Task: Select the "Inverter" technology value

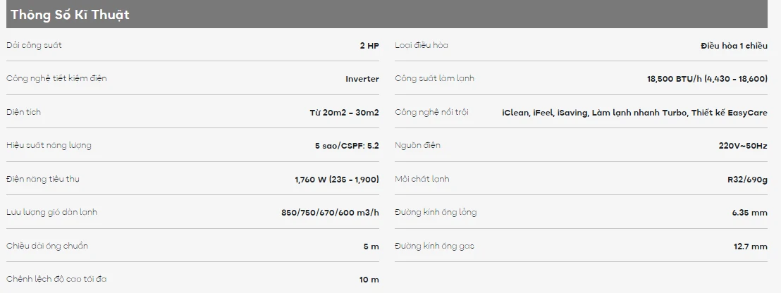Action: pos(362,79)
